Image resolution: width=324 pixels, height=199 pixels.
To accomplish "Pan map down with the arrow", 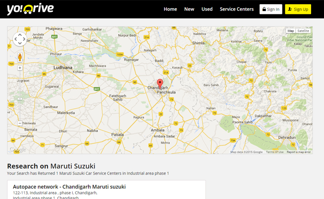I will click(20, 43).
